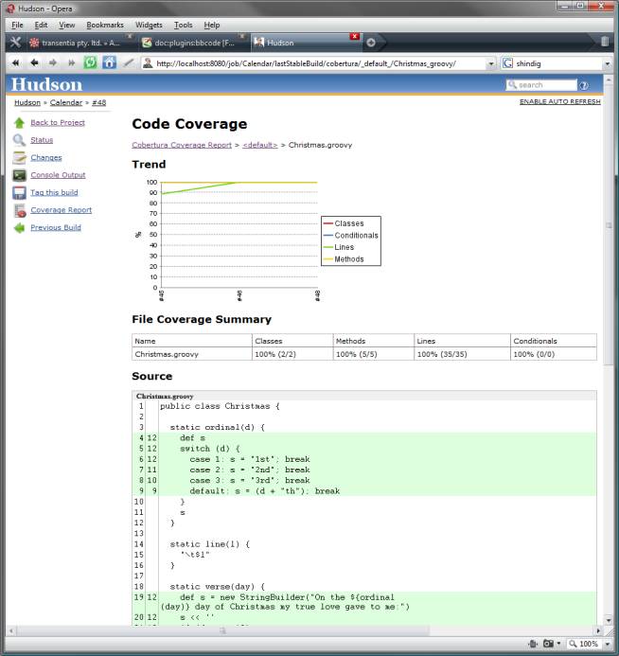Open the Help menu
Screen dimensions: 619x656
coord(212,26)
